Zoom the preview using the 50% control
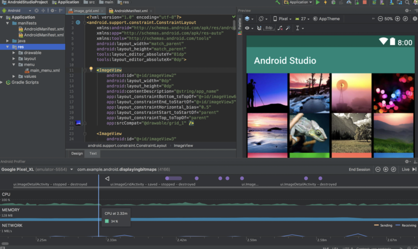 coord(389,18)
